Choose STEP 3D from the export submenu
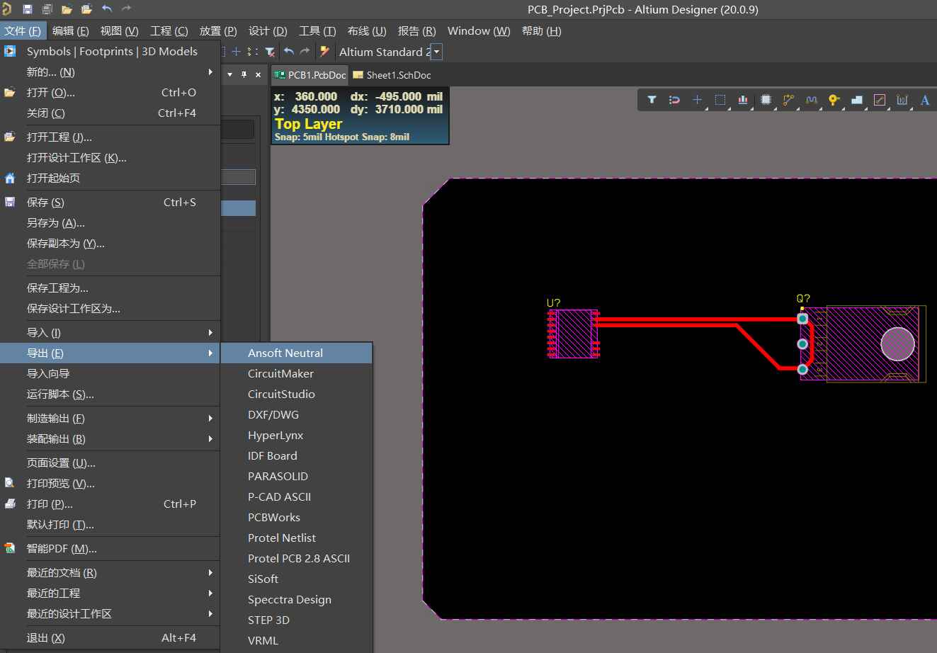The image size is (937, 653). [270, 620]
